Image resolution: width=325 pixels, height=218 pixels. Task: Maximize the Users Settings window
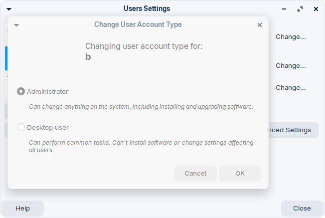(x=300, y=9)
